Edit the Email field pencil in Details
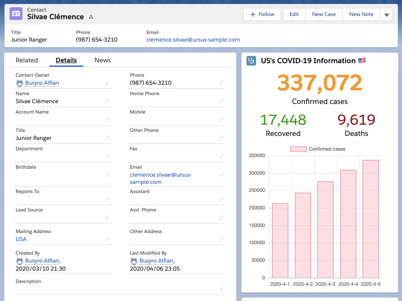Viewport: 402px width, 301px height. point(222,175)
